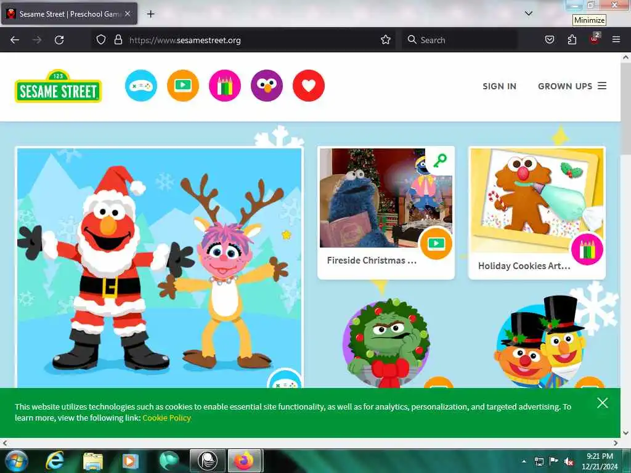Click the Sesame Street logo
This screenshot has height=473, width=631.
(59, 86)
